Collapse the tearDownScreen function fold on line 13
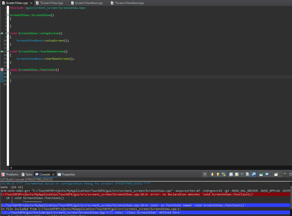The width and height of the screenshot is (292, 216). pyautogui.click(x=8, y=51)
